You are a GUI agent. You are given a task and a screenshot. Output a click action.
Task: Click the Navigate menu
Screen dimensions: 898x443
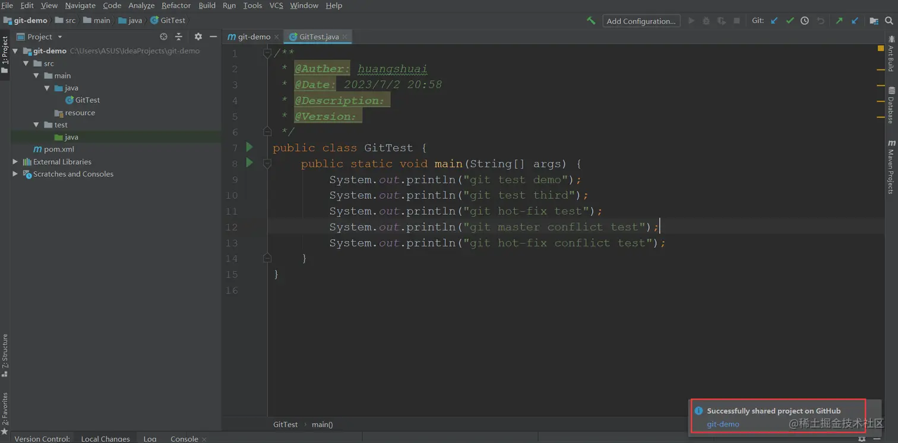coord(80,5)
